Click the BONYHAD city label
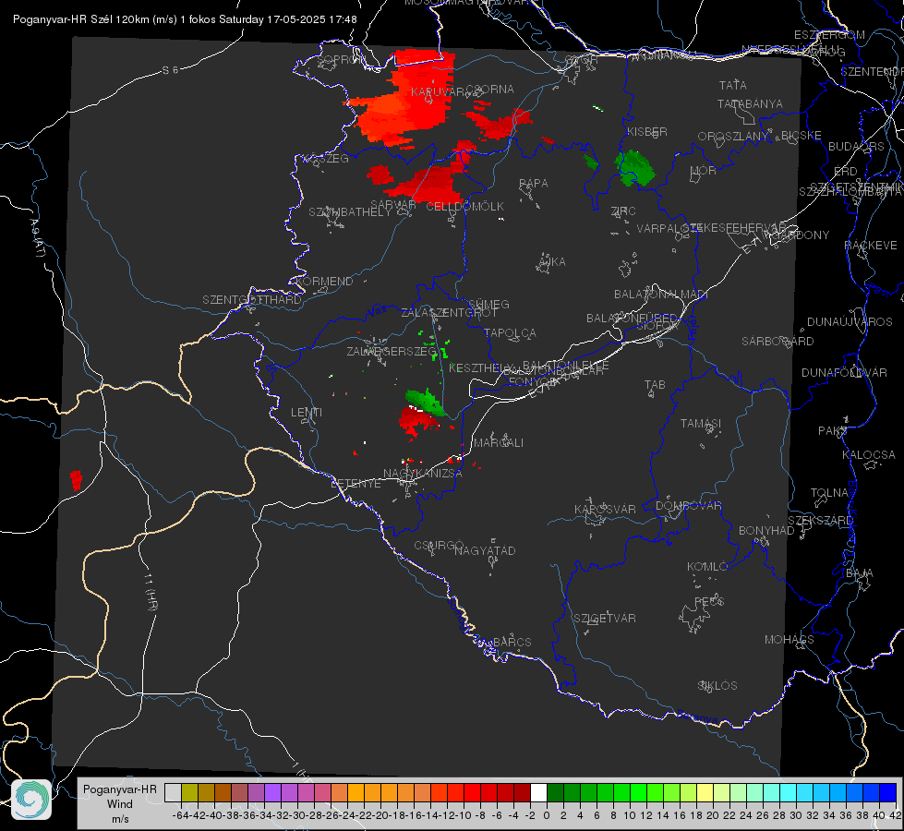The image size is (904, 831). (x=766, y=531)
